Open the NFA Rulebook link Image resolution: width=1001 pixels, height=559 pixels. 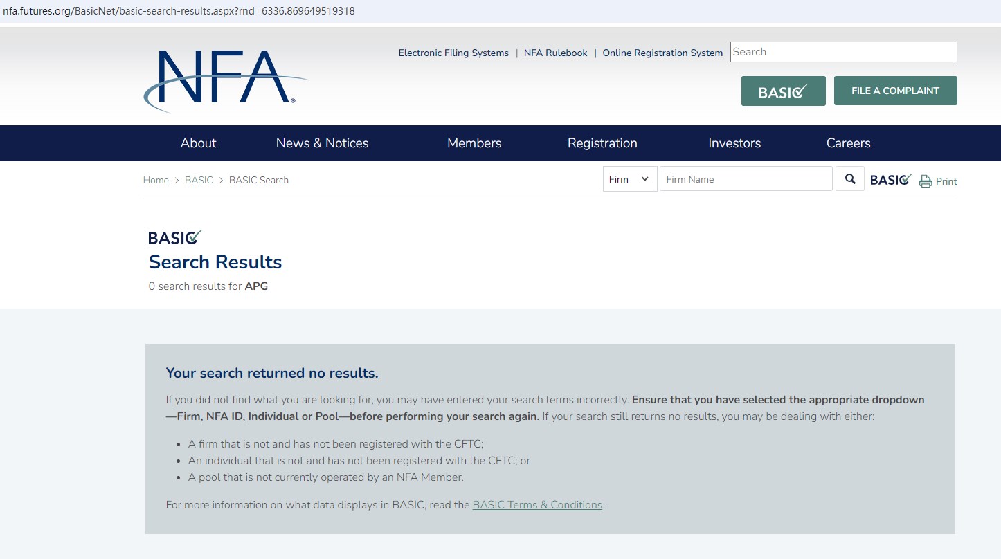pos(556,53)
